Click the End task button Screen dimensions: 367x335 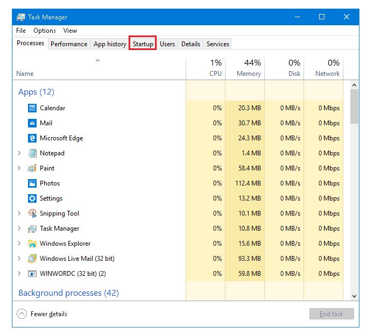(x=331, y=313)
